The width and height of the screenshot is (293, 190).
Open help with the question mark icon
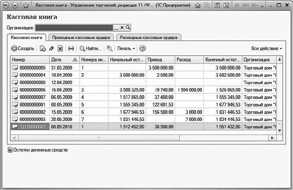click(x=143, y=48)
